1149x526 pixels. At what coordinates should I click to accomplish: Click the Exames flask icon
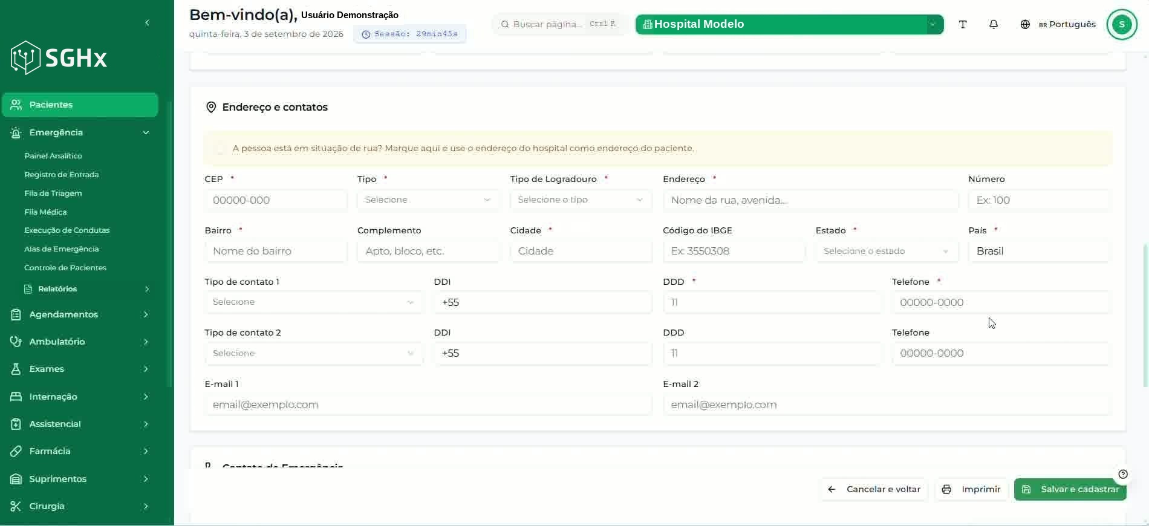pyautogui.click(x=16, y=369)
